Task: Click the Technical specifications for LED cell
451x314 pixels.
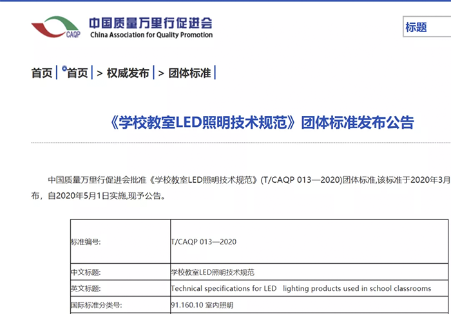Action: [300, 288]
